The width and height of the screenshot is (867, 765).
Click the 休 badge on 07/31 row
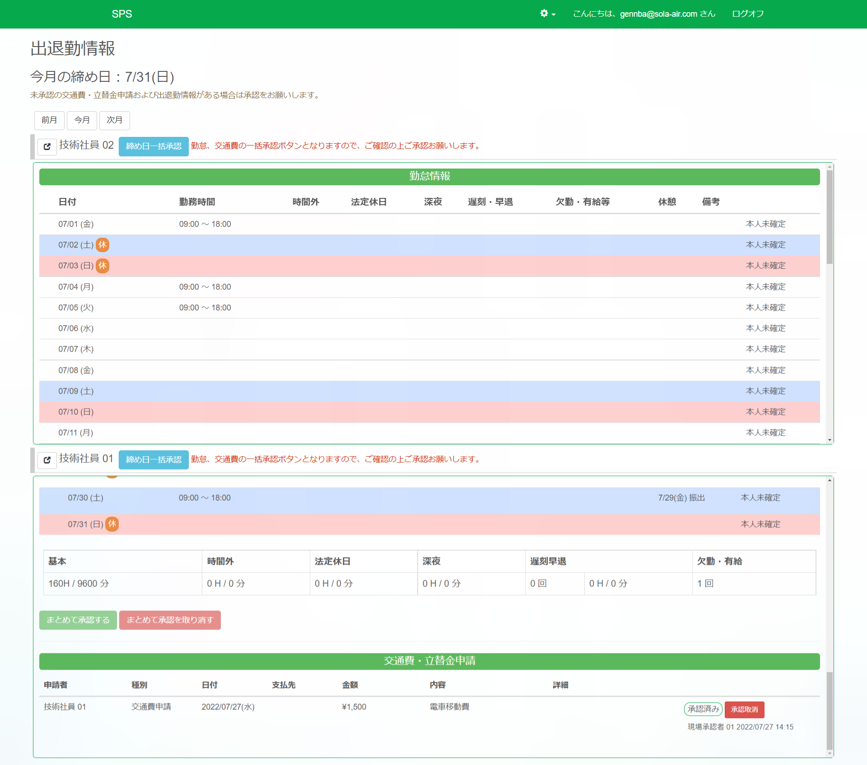click(112, 524)
